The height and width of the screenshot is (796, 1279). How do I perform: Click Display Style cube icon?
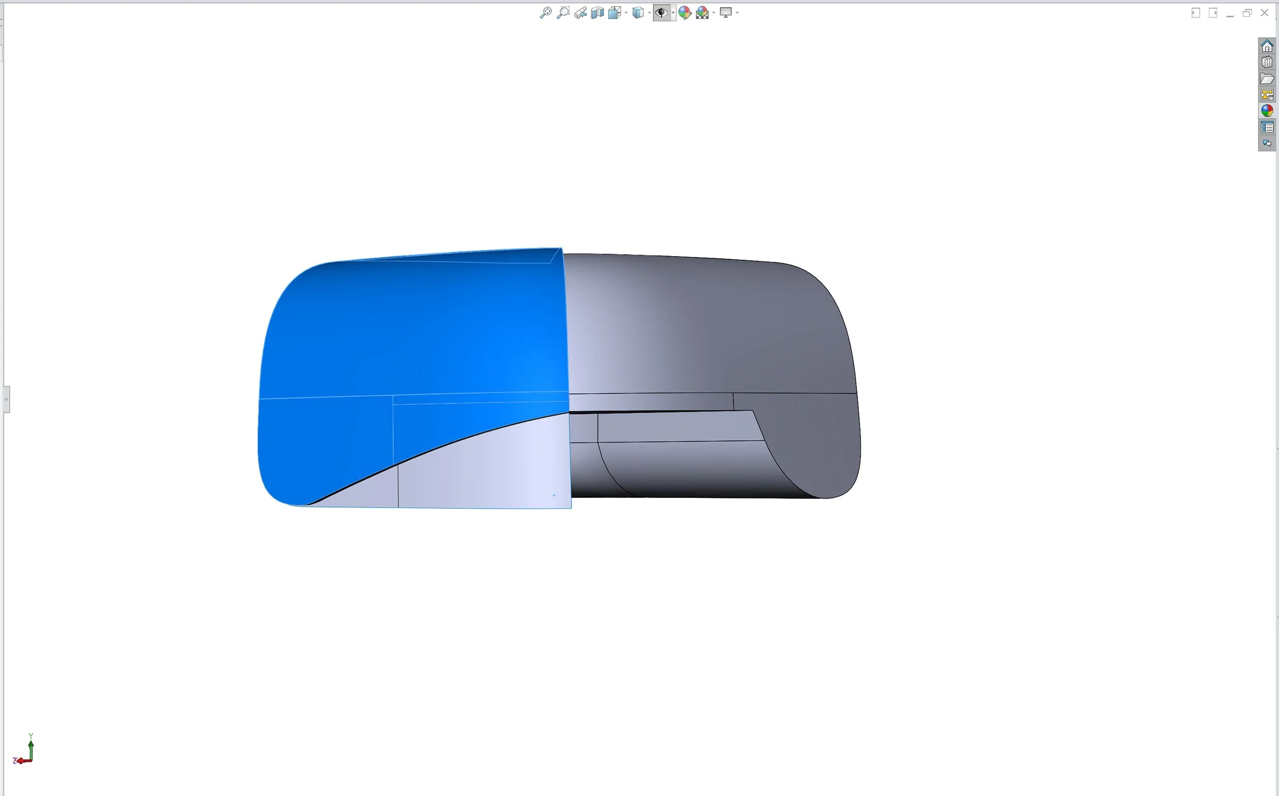coord(638,13)
